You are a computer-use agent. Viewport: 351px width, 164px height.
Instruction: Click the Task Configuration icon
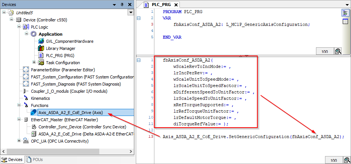[41, 63]
